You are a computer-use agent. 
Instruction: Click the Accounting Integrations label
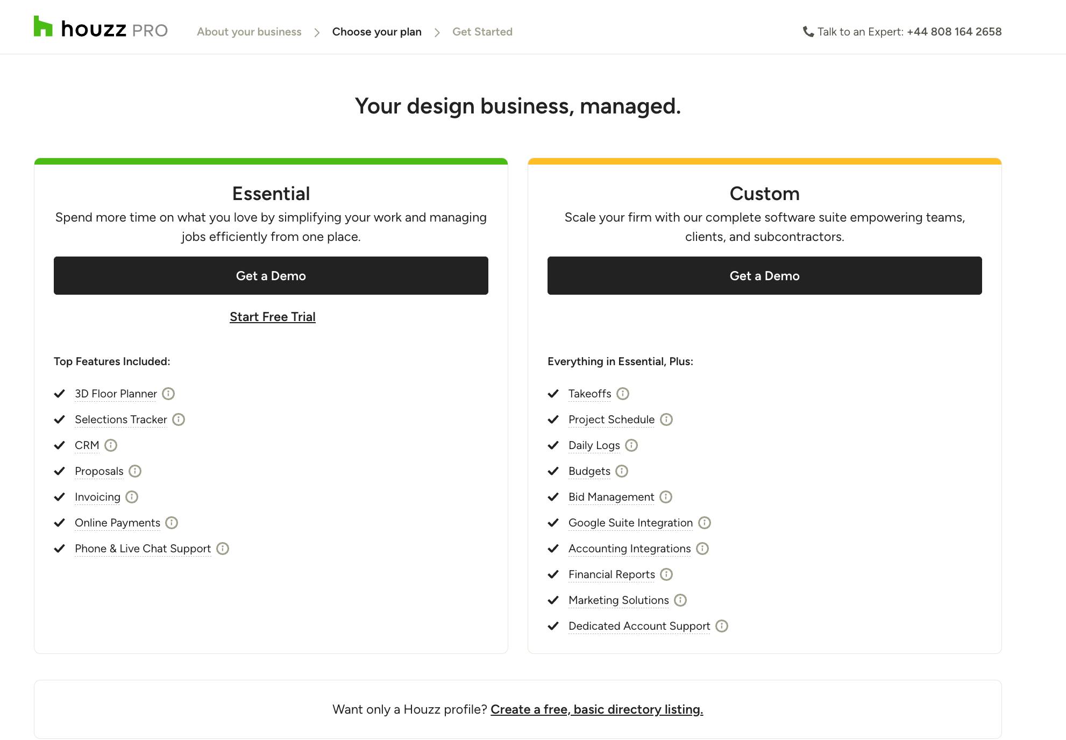630,549
